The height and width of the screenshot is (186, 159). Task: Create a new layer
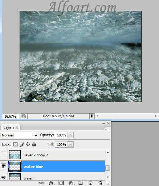point(90,183)
